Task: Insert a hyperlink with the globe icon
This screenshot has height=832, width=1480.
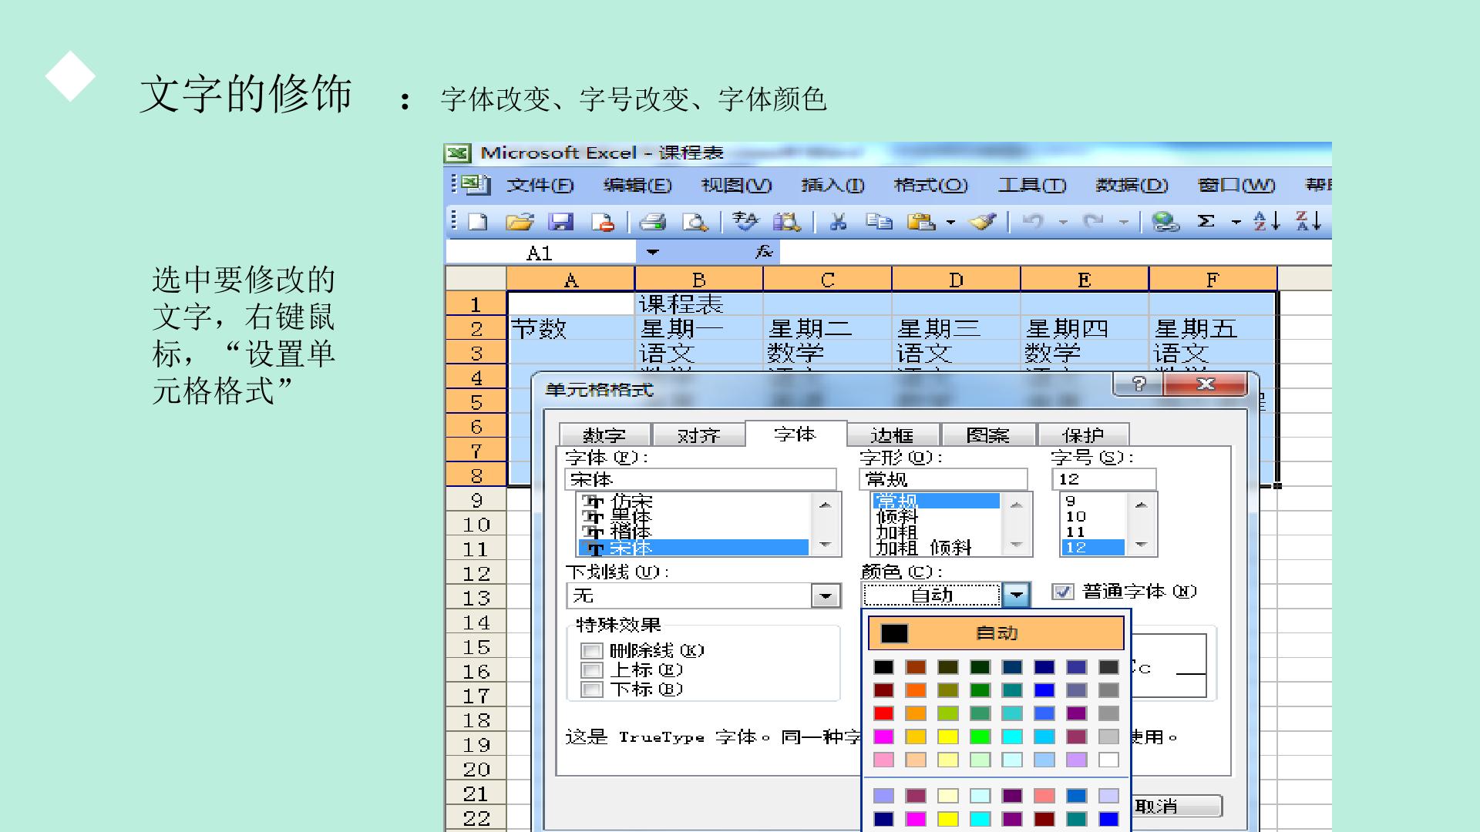Action: point(1165,222)
